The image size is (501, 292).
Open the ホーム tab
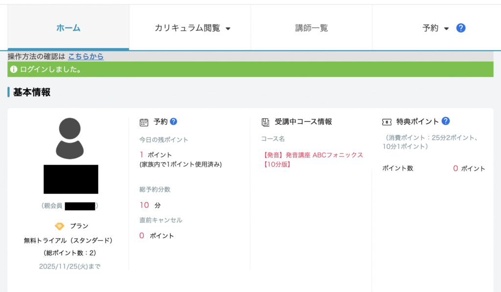(x=68, y=28)
